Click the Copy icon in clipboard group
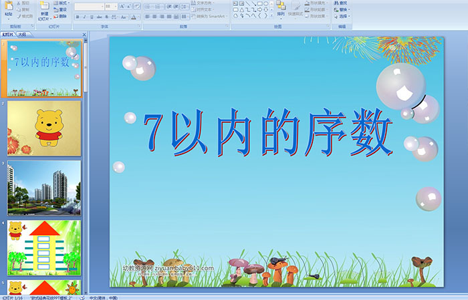 19,10
